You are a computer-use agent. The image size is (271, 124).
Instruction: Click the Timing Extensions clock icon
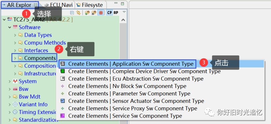(x=15, y=112)
